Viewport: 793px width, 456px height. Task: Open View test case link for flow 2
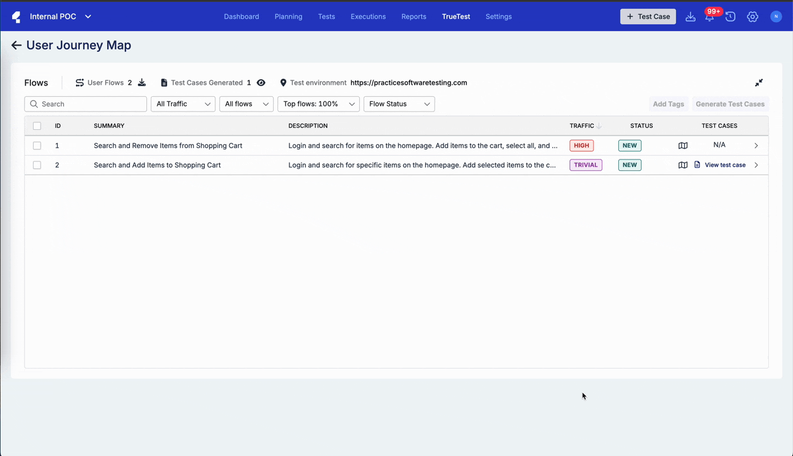pyautogui.click(x=725, y=165)
